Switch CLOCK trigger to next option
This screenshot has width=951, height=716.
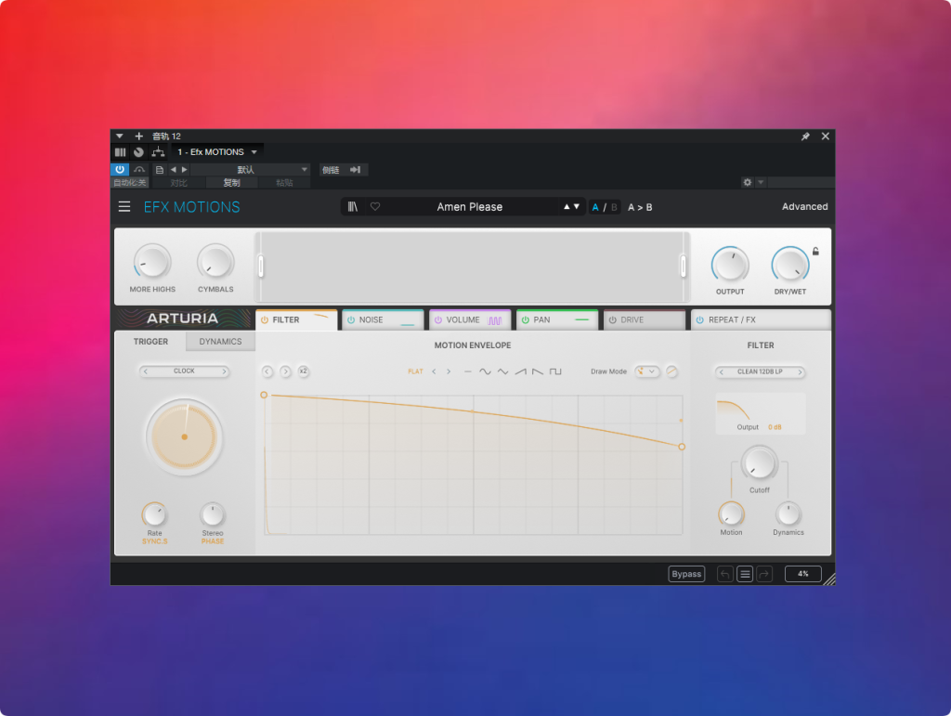click(x=224, y=371)
